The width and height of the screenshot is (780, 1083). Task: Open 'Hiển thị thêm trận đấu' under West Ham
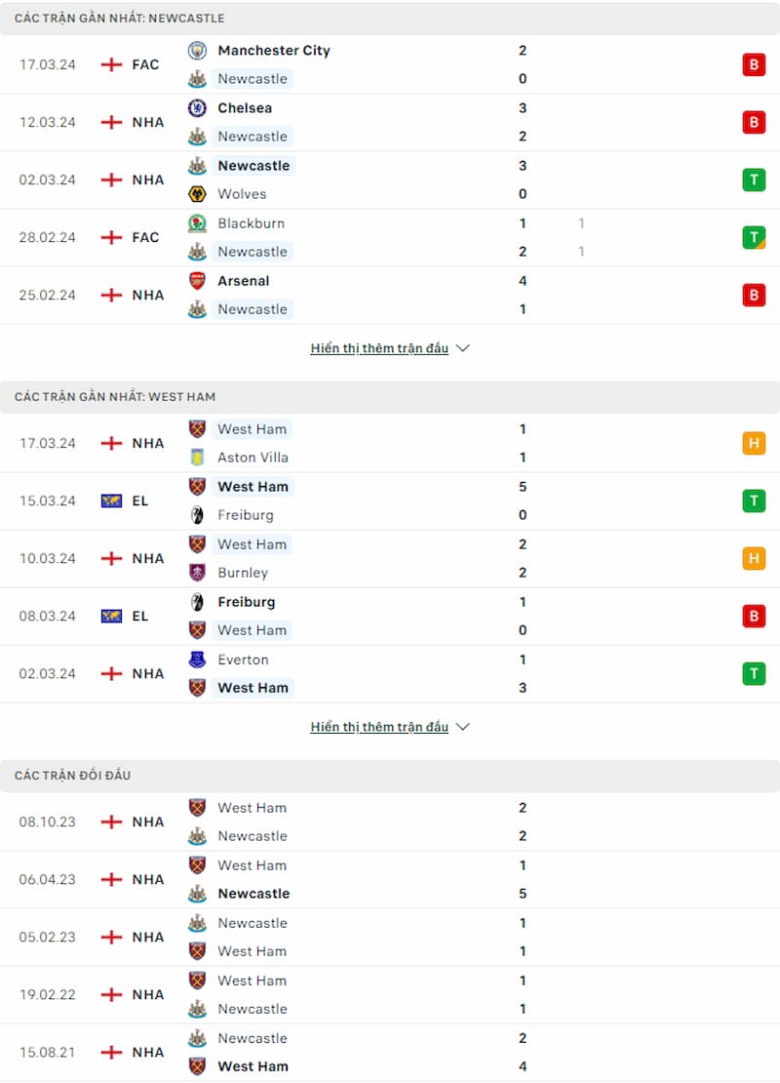coord(379,727)
